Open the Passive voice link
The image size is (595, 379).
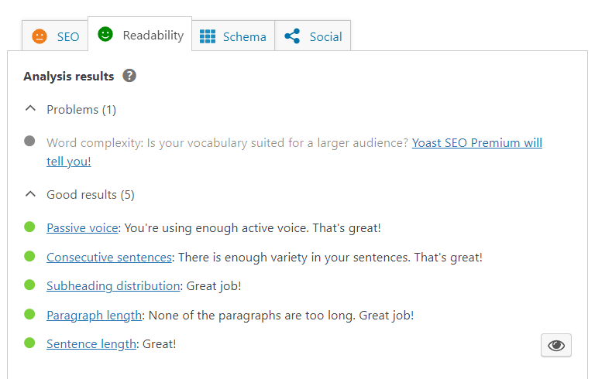pos(82,227)
